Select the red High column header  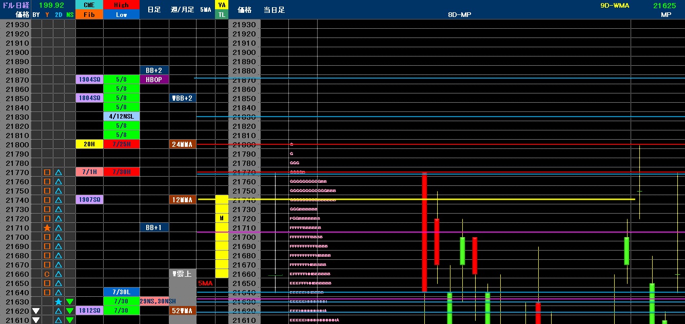(x=121, y=5)
